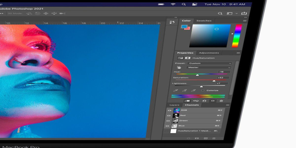The width and height of the screenshot is (296, 148).
Task: Click the Share icon in options bar
Action: click(x=244, y=14)
